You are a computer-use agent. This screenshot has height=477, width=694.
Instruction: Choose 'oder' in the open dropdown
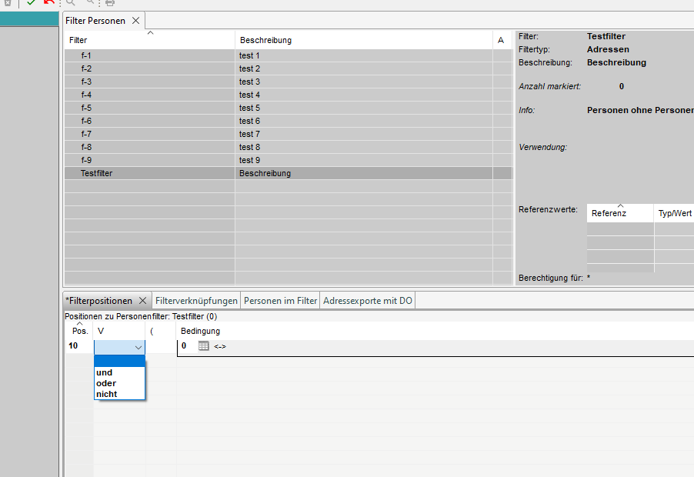tap(106, 383)
